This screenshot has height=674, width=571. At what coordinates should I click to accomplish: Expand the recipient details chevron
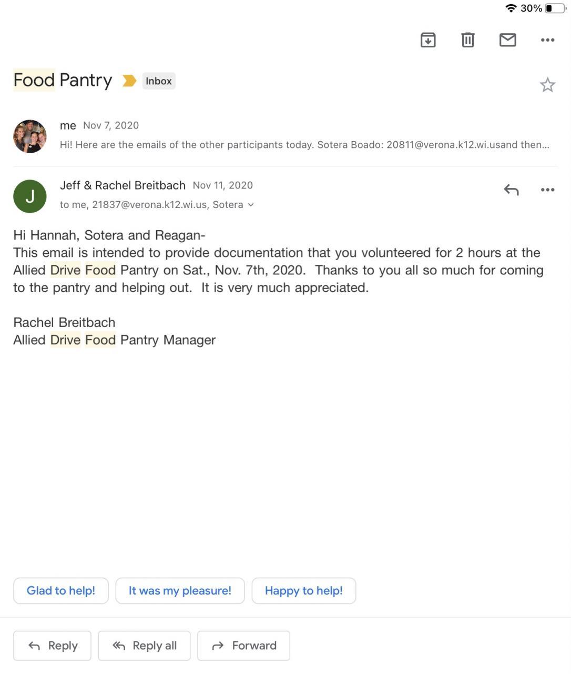click(251, 205)
